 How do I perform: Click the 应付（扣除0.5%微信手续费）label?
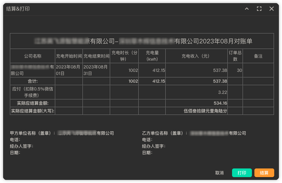(x=33, y=92)
